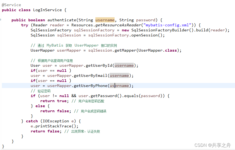Viewport: 235px width, 150px height.
Task: Click the password parameter in method signature
Action: [146, 20]
